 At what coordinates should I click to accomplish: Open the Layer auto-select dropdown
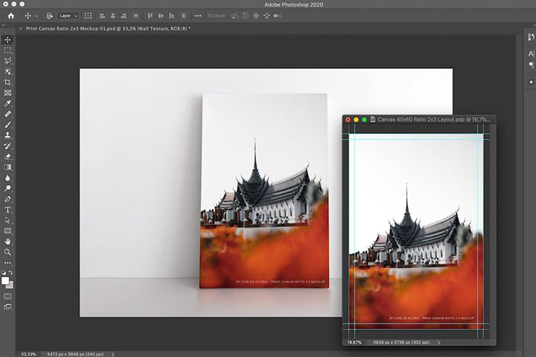point(68,15)
